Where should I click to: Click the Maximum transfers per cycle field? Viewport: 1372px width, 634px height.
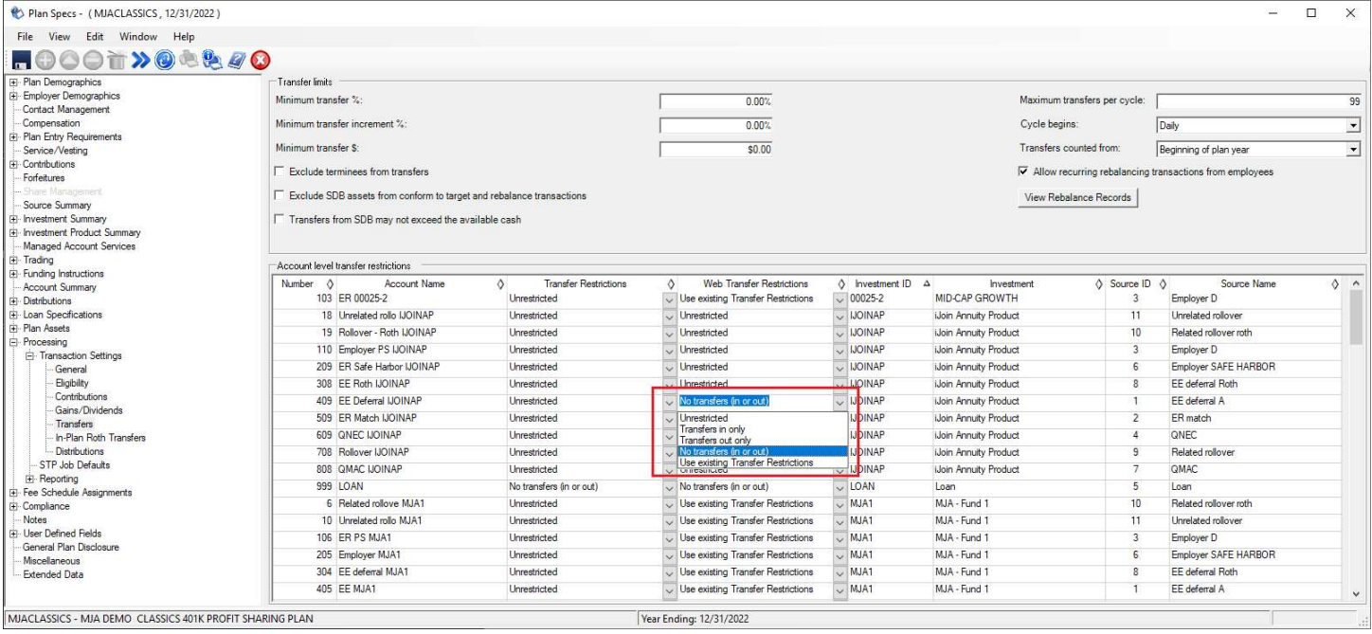pyautogui.click(x=1258, y=100)
